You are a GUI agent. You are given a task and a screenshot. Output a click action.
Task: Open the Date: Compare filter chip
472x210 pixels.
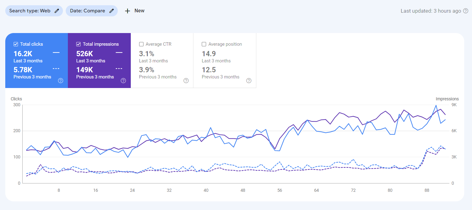(87, 11)
